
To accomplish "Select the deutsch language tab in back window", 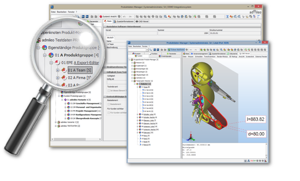I will (110, 38).
